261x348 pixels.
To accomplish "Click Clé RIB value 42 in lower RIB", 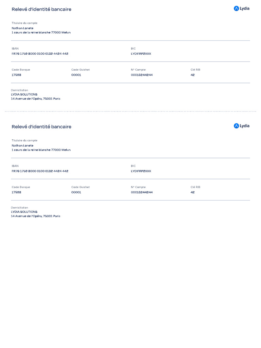I will [193, 192].
